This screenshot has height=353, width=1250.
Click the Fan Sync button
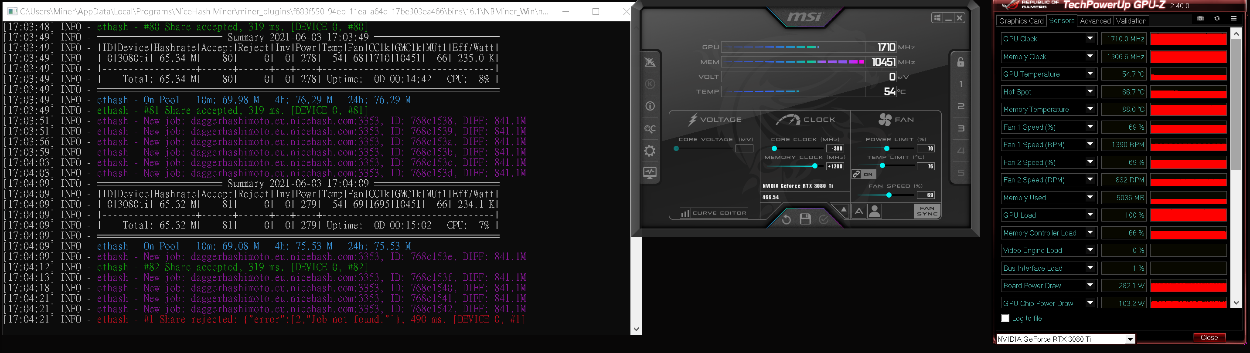[927, 211]
